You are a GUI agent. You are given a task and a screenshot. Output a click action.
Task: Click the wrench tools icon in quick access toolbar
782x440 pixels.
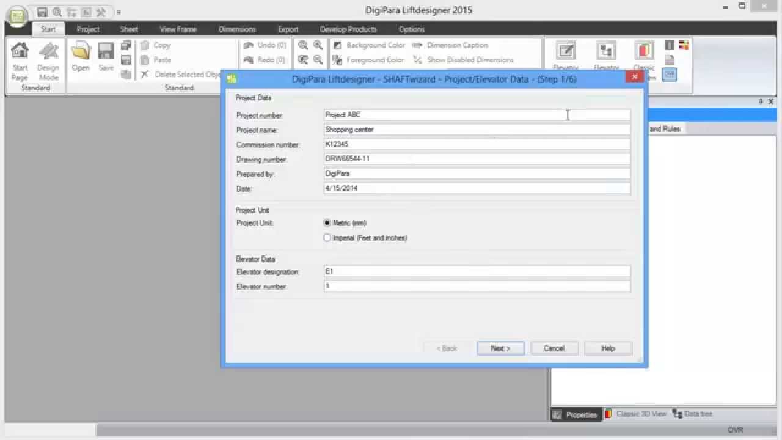tap(101, 12)
